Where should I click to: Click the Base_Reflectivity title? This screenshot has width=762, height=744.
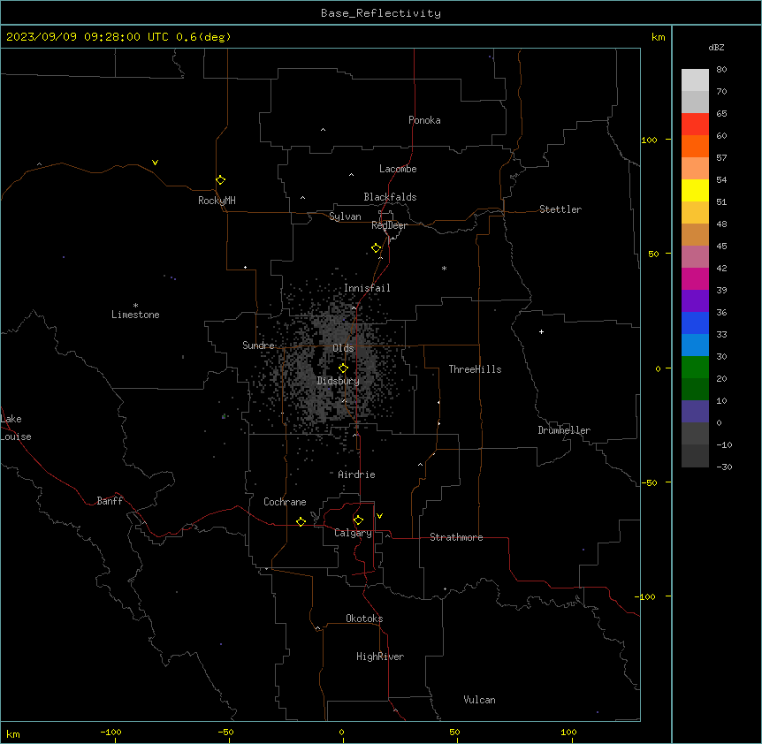tap(381, 13)
